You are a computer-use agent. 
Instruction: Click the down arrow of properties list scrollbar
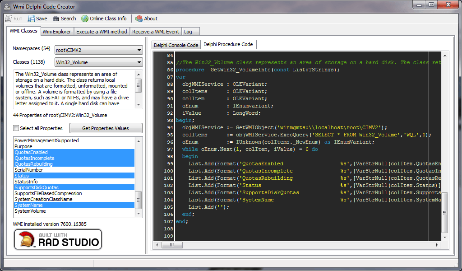click(x=139, y=214)
